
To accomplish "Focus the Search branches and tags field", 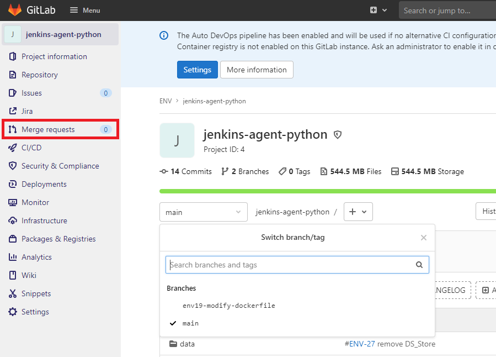I will click(297, 265).
